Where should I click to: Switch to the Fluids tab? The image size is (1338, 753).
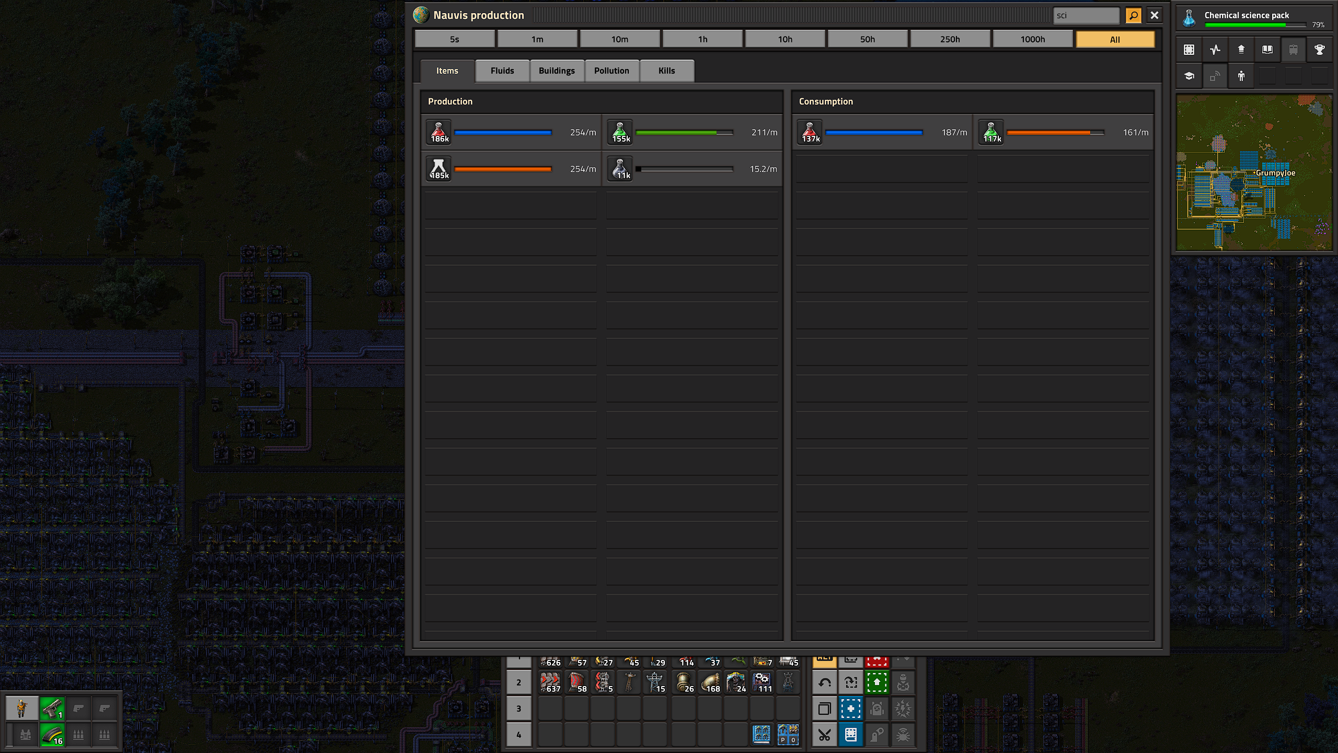coord(502,71)
